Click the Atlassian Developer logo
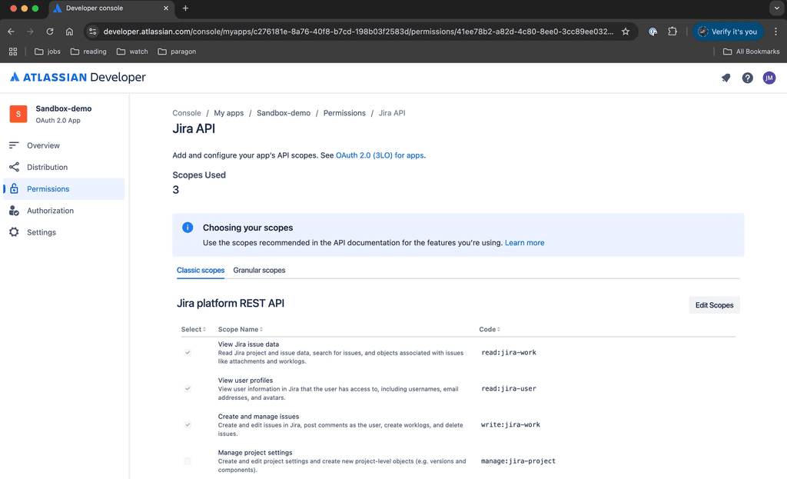The height and width of the screenshot is (479, 787). (76, 77)
